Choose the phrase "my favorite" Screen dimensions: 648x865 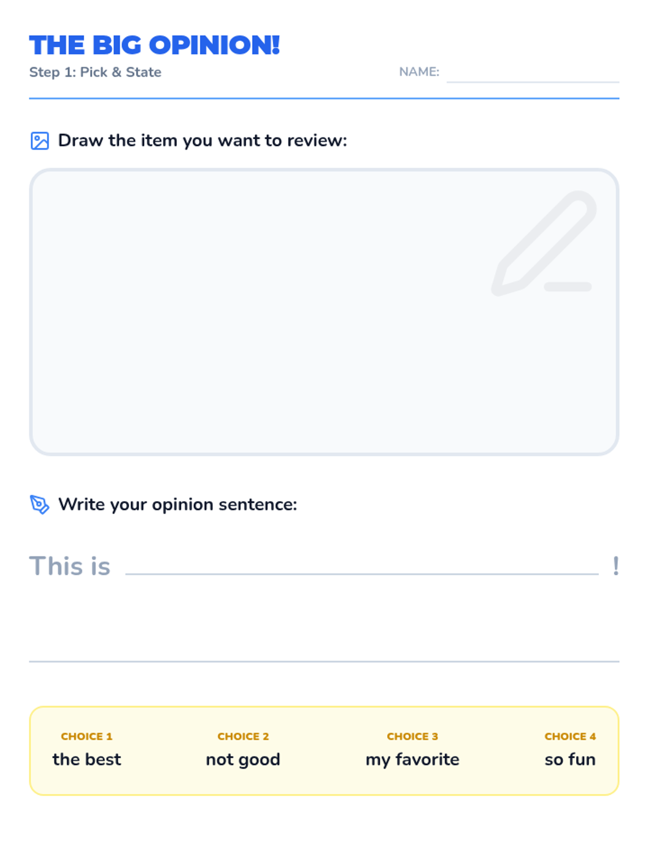point(413,760)
